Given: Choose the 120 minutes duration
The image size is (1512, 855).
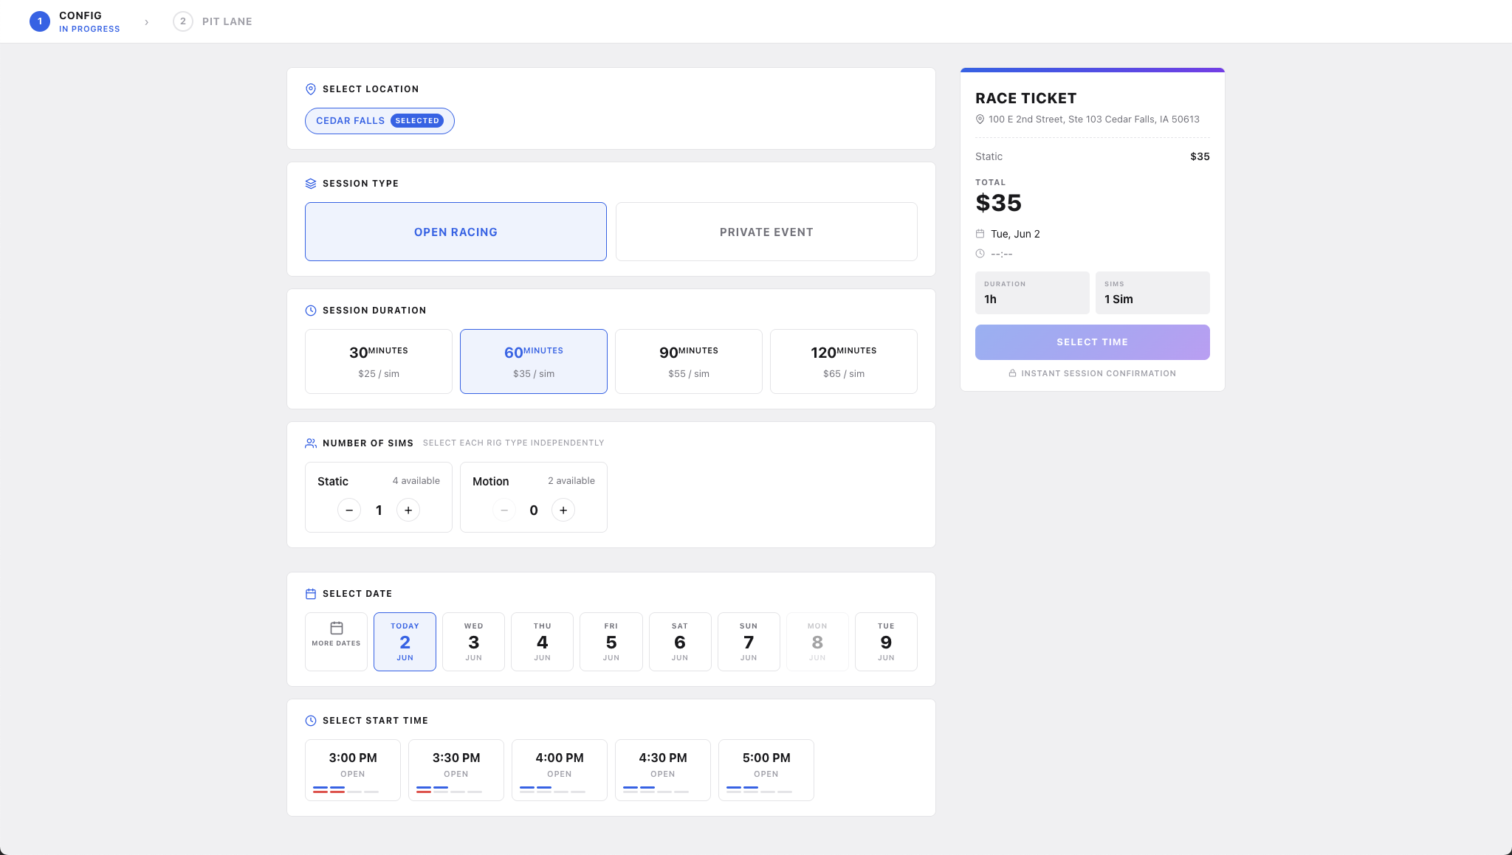Looking at the screenshot, I should pos(844,361).
